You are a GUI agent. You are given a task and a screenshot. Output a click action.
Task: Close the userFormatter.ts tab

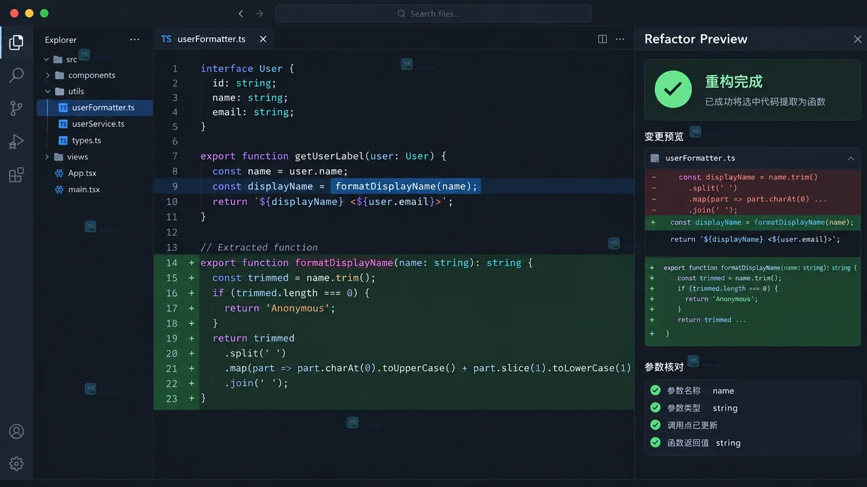[263, 39]
